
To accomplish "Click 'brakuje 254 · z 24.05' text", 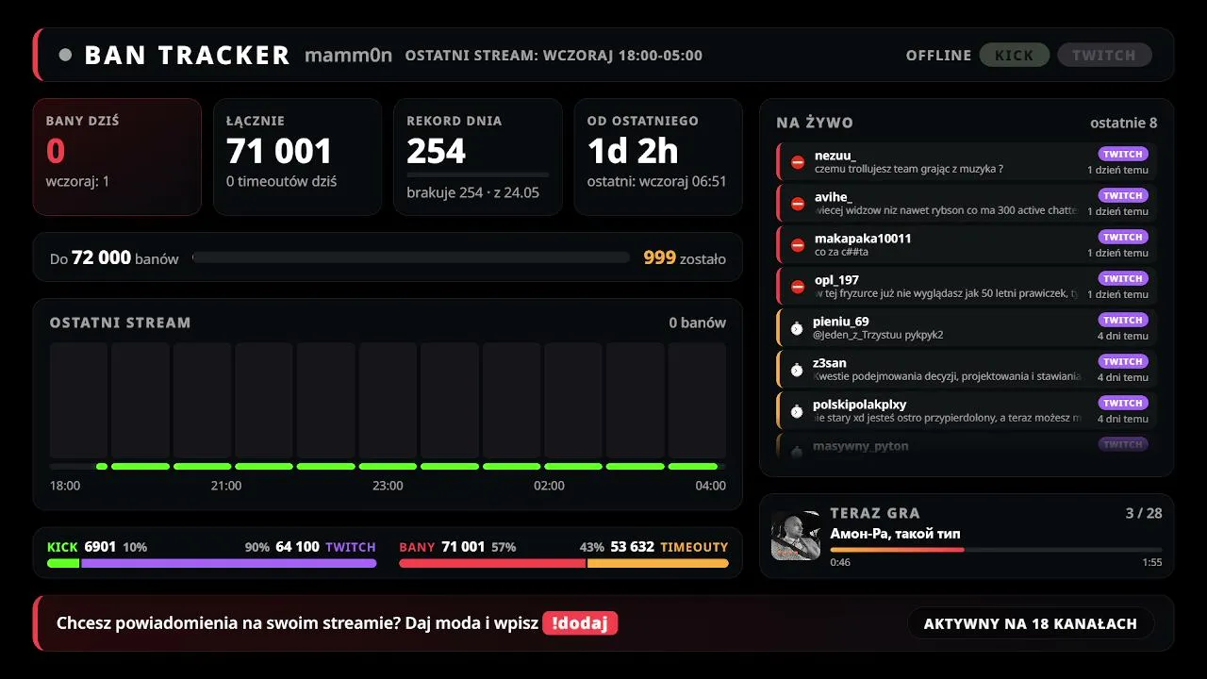I will [473, 192].
